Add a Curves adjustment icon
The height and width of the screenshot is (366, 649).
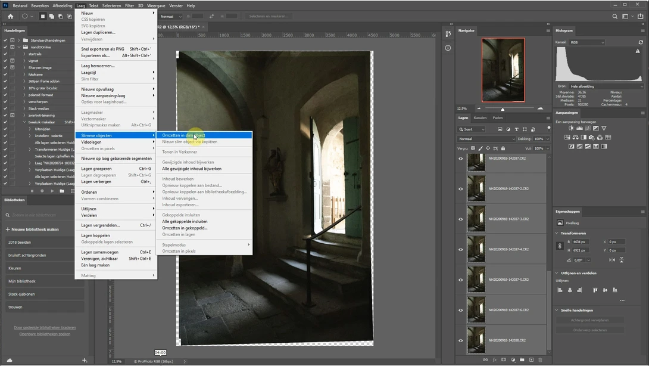tap(588, 129)
